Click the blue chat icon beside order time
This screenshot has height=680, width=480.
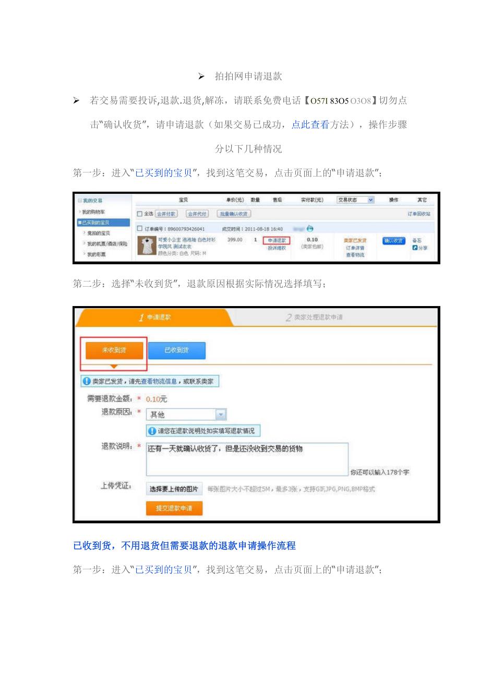(310, 229)
